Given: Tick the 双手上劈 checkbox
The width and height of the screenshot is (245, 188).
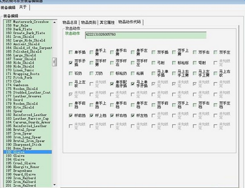Looking at the screenshot, I should (x=174, y=52).
